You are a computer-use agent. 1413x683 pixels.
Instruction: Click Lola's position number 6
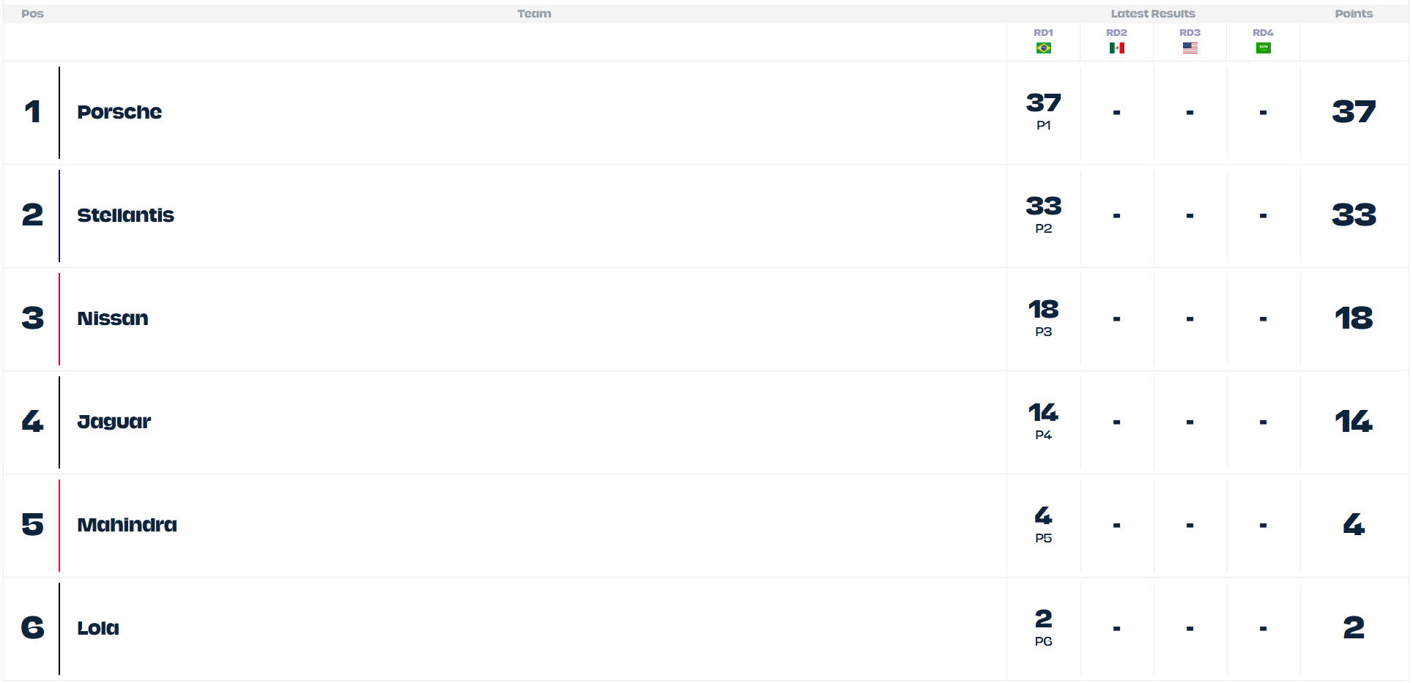point(32,628)
